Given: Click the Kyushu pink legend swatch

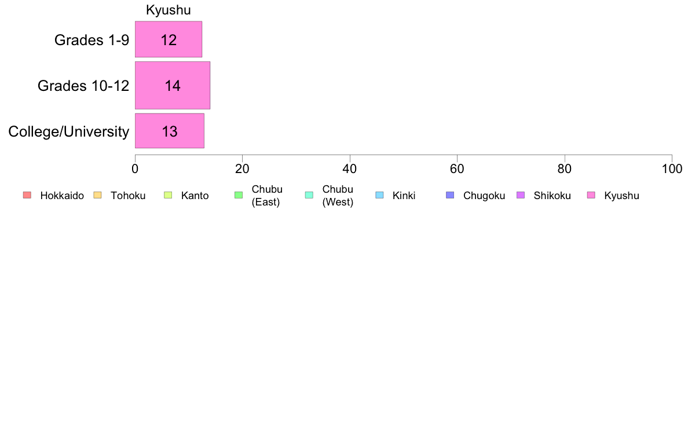Looking at the screenshot, I should coord(591,195).
